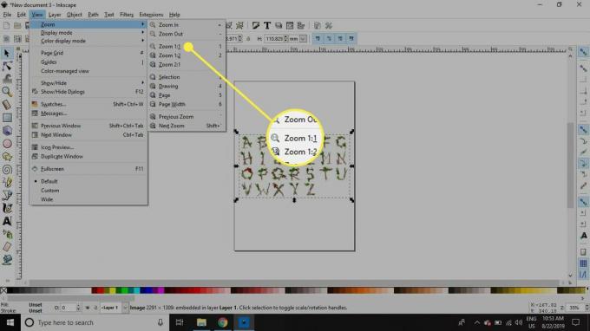590x331 pixels.
Task: Select the Zoom magnifier tool
Action: (7, 92)
